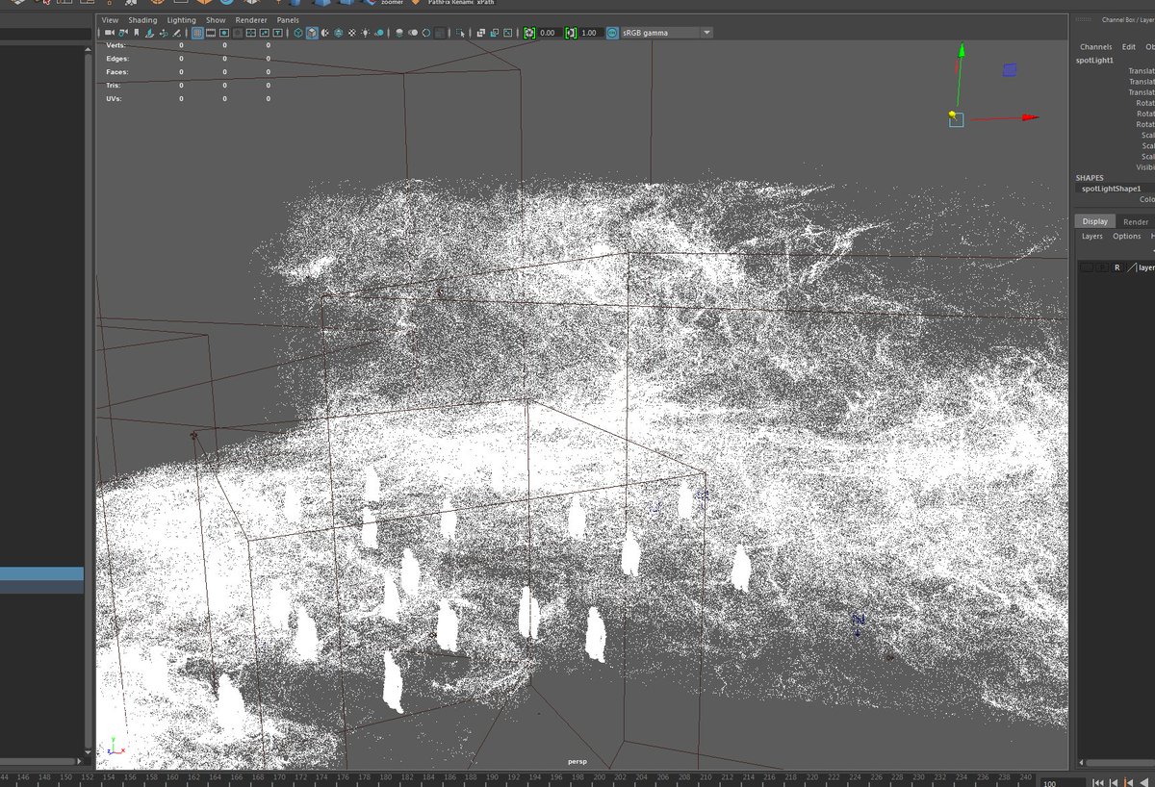The height and width of the screenshot is (787, 1155).
Task: Toggle Screen Space Ambient Occlusion icon
Action: coord(398,33)
